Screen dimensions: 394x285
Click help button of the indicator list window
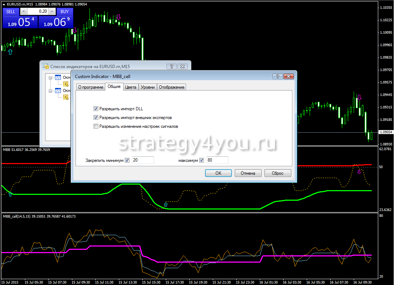171,66
